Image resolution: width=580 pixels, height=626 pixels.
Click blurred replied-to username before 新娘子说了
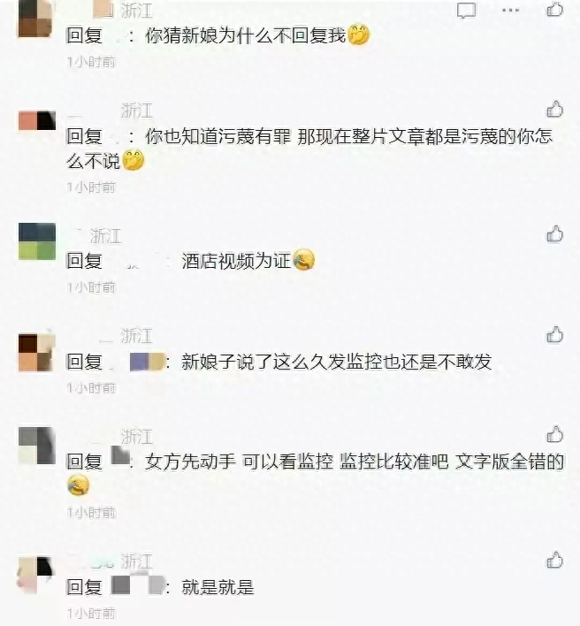147,362
